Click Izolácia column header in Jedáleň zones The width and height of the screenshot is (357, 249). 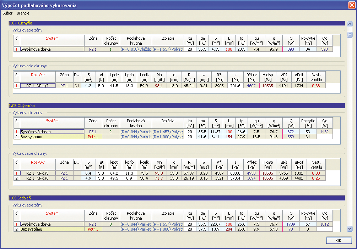(168, 216)
